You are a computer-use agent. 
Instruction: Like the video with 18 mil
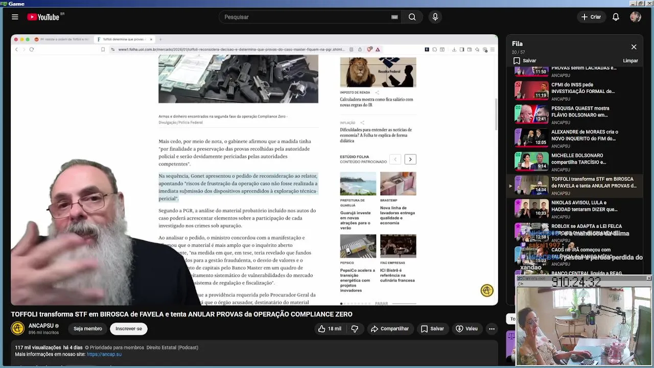pos(330,329)
